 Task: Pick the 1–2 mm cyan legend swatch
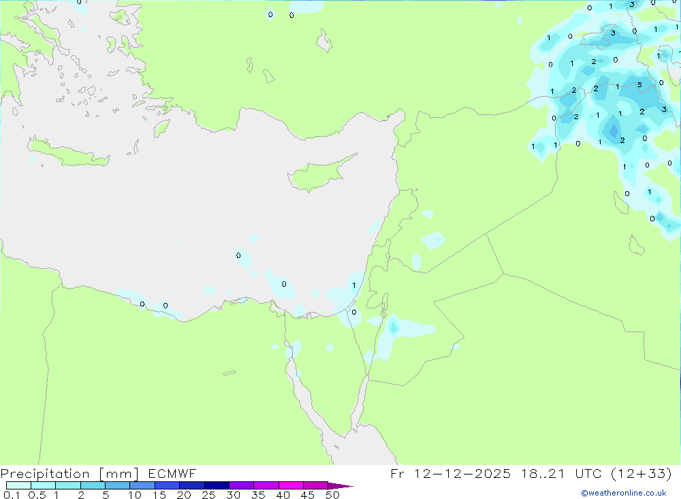[x=67, y=485]
